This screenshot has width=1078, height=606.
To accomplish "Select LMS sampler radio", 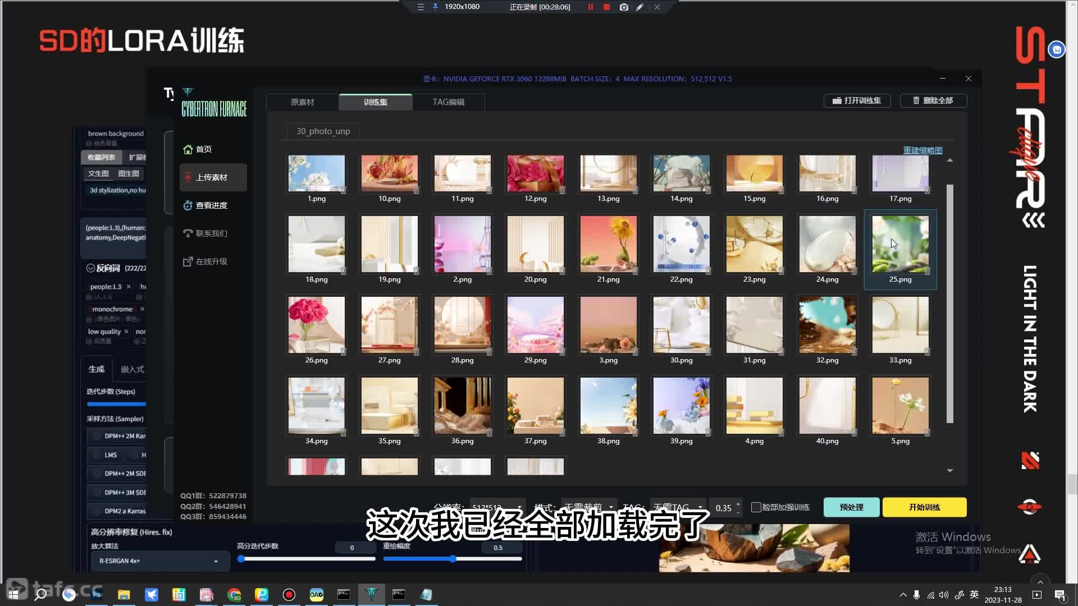I will (97, 455).
